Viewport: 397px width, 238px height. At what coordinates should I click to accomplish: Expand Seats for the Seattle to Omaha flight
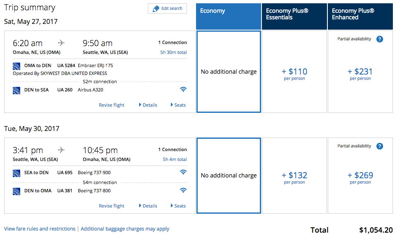(x=178, y=206)
